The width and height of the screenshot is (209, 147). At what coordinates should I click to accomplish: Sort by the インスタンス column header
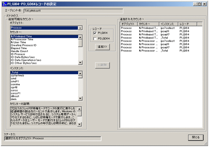[x=168, y=24]
